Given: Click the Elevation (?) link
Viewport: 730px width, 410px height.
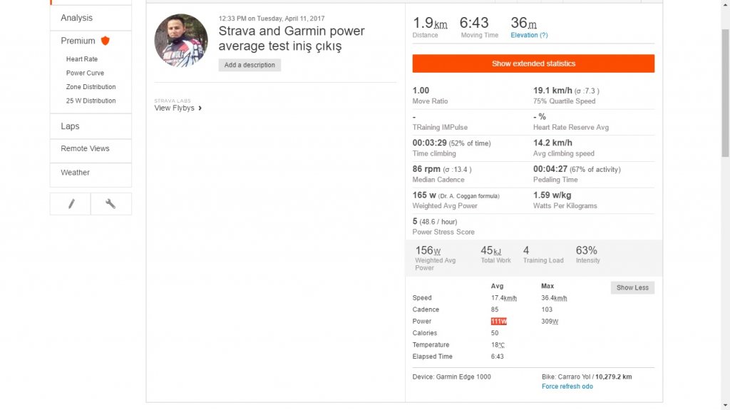Looking at the screenshot, I should tap(529, 35).
